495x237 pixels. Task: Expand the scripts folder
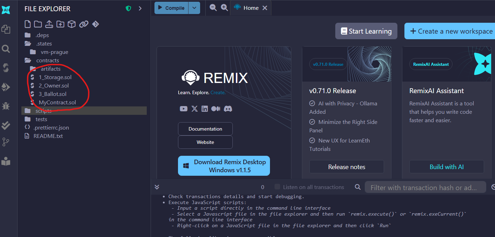(x=84, y=111)
